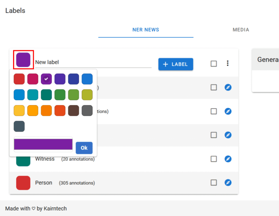Click the compass icon in Person row
Viewport: 279px width, 216px height.
pyautogui.click(x=228, y=182)
